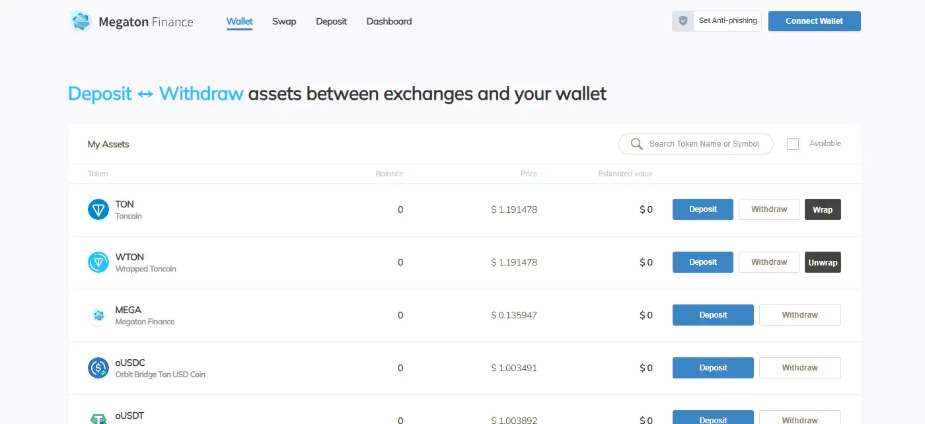Screen dimensions: 925x424
Task: Unwrap WTON with the Unwrap button
Action: 823,263
